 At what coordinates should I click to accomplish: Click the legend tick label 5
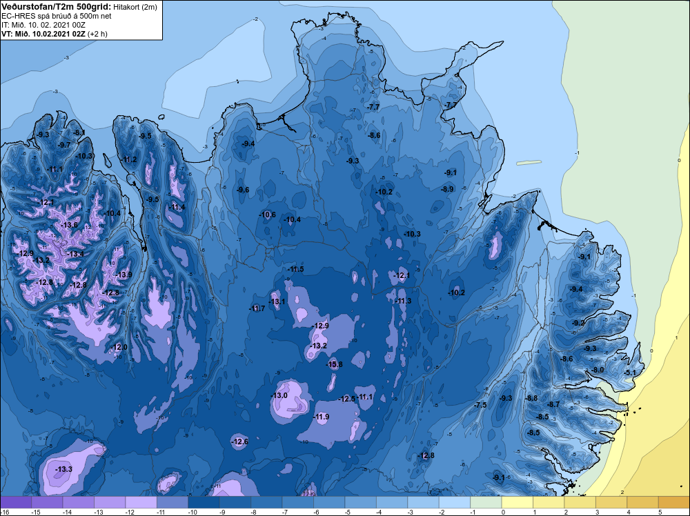[660, 512]
